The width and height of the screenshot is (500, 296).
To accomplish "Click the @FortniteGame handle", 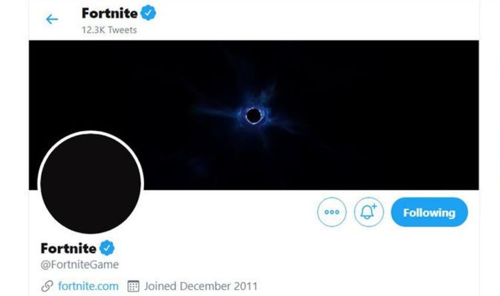I will click(79, 265).
